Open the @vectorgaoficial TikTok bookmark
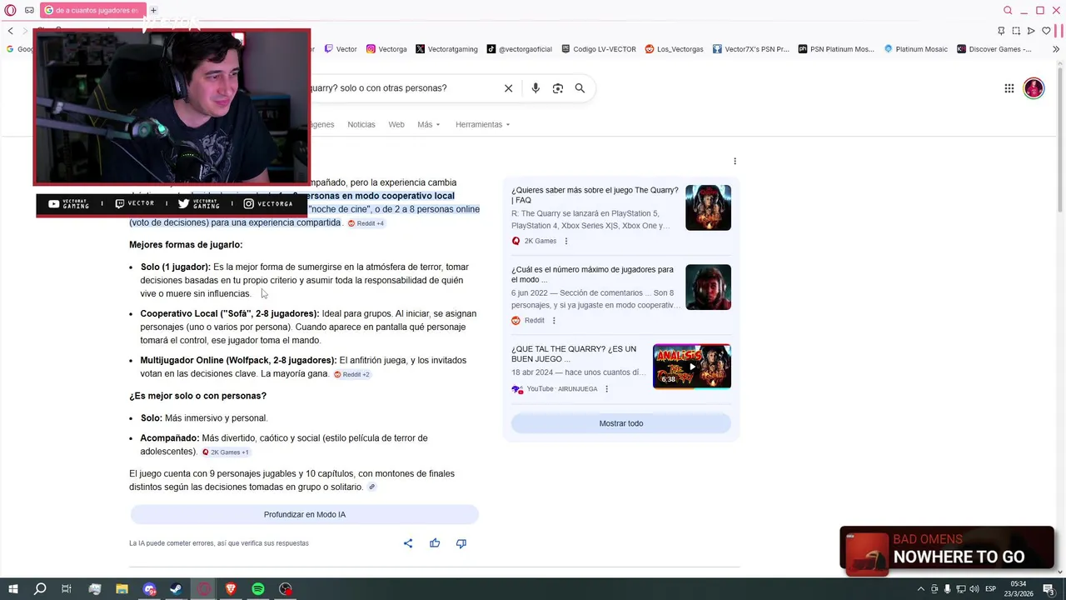 click(x=520, y=49)
